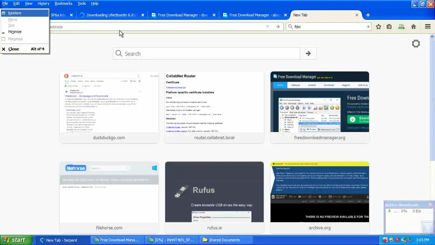Click the yellow tray icon next to the shield
Image resolution: width=435 pixels, height=245 pixels.
[x=391, y=240]
